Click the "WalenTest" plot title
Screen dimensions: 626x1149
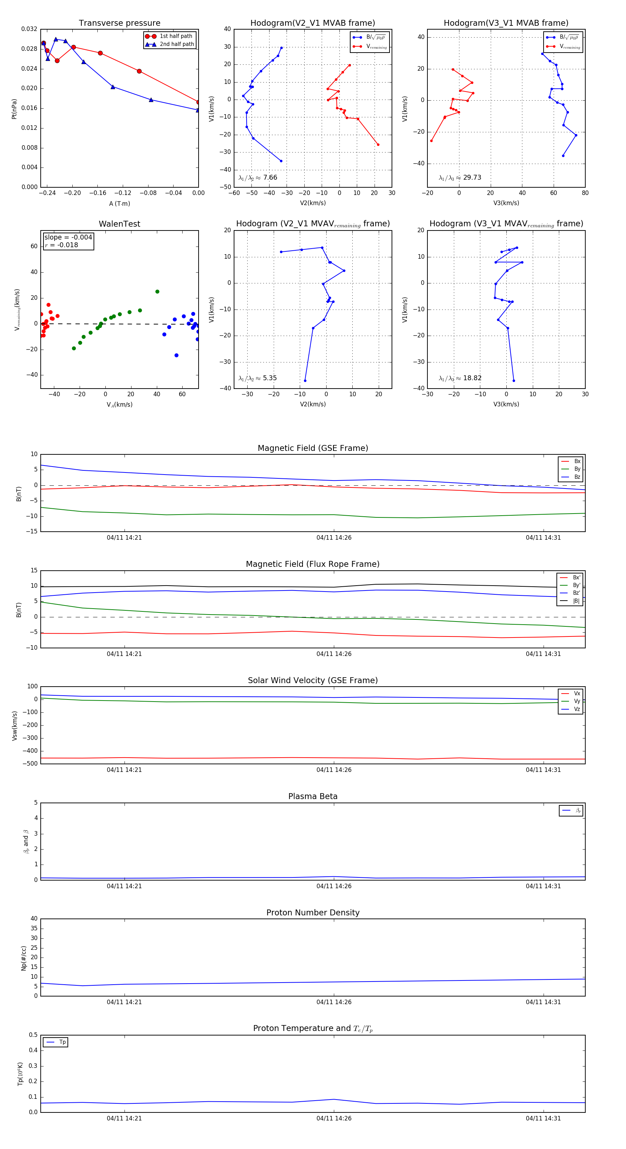coord(119,224)
